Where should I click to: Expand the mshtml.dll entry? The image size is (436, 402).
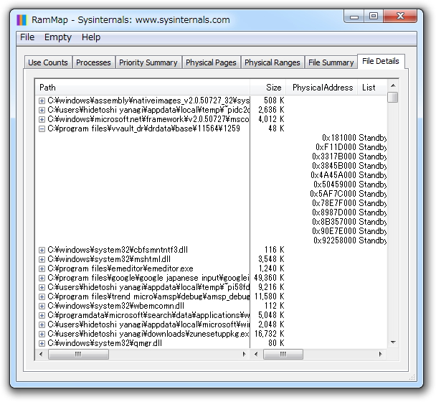click(x=42, y=259)
